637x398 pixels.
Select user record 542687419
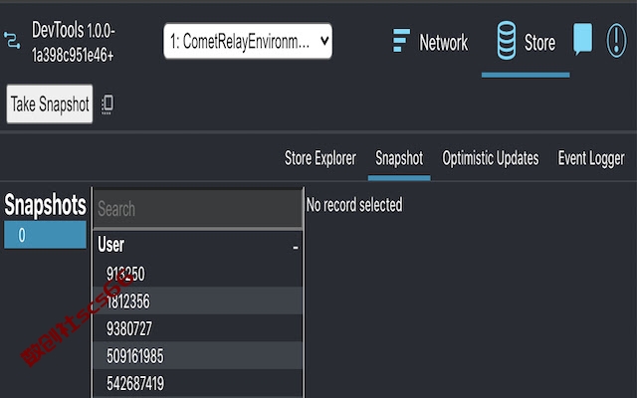[198, 383]
